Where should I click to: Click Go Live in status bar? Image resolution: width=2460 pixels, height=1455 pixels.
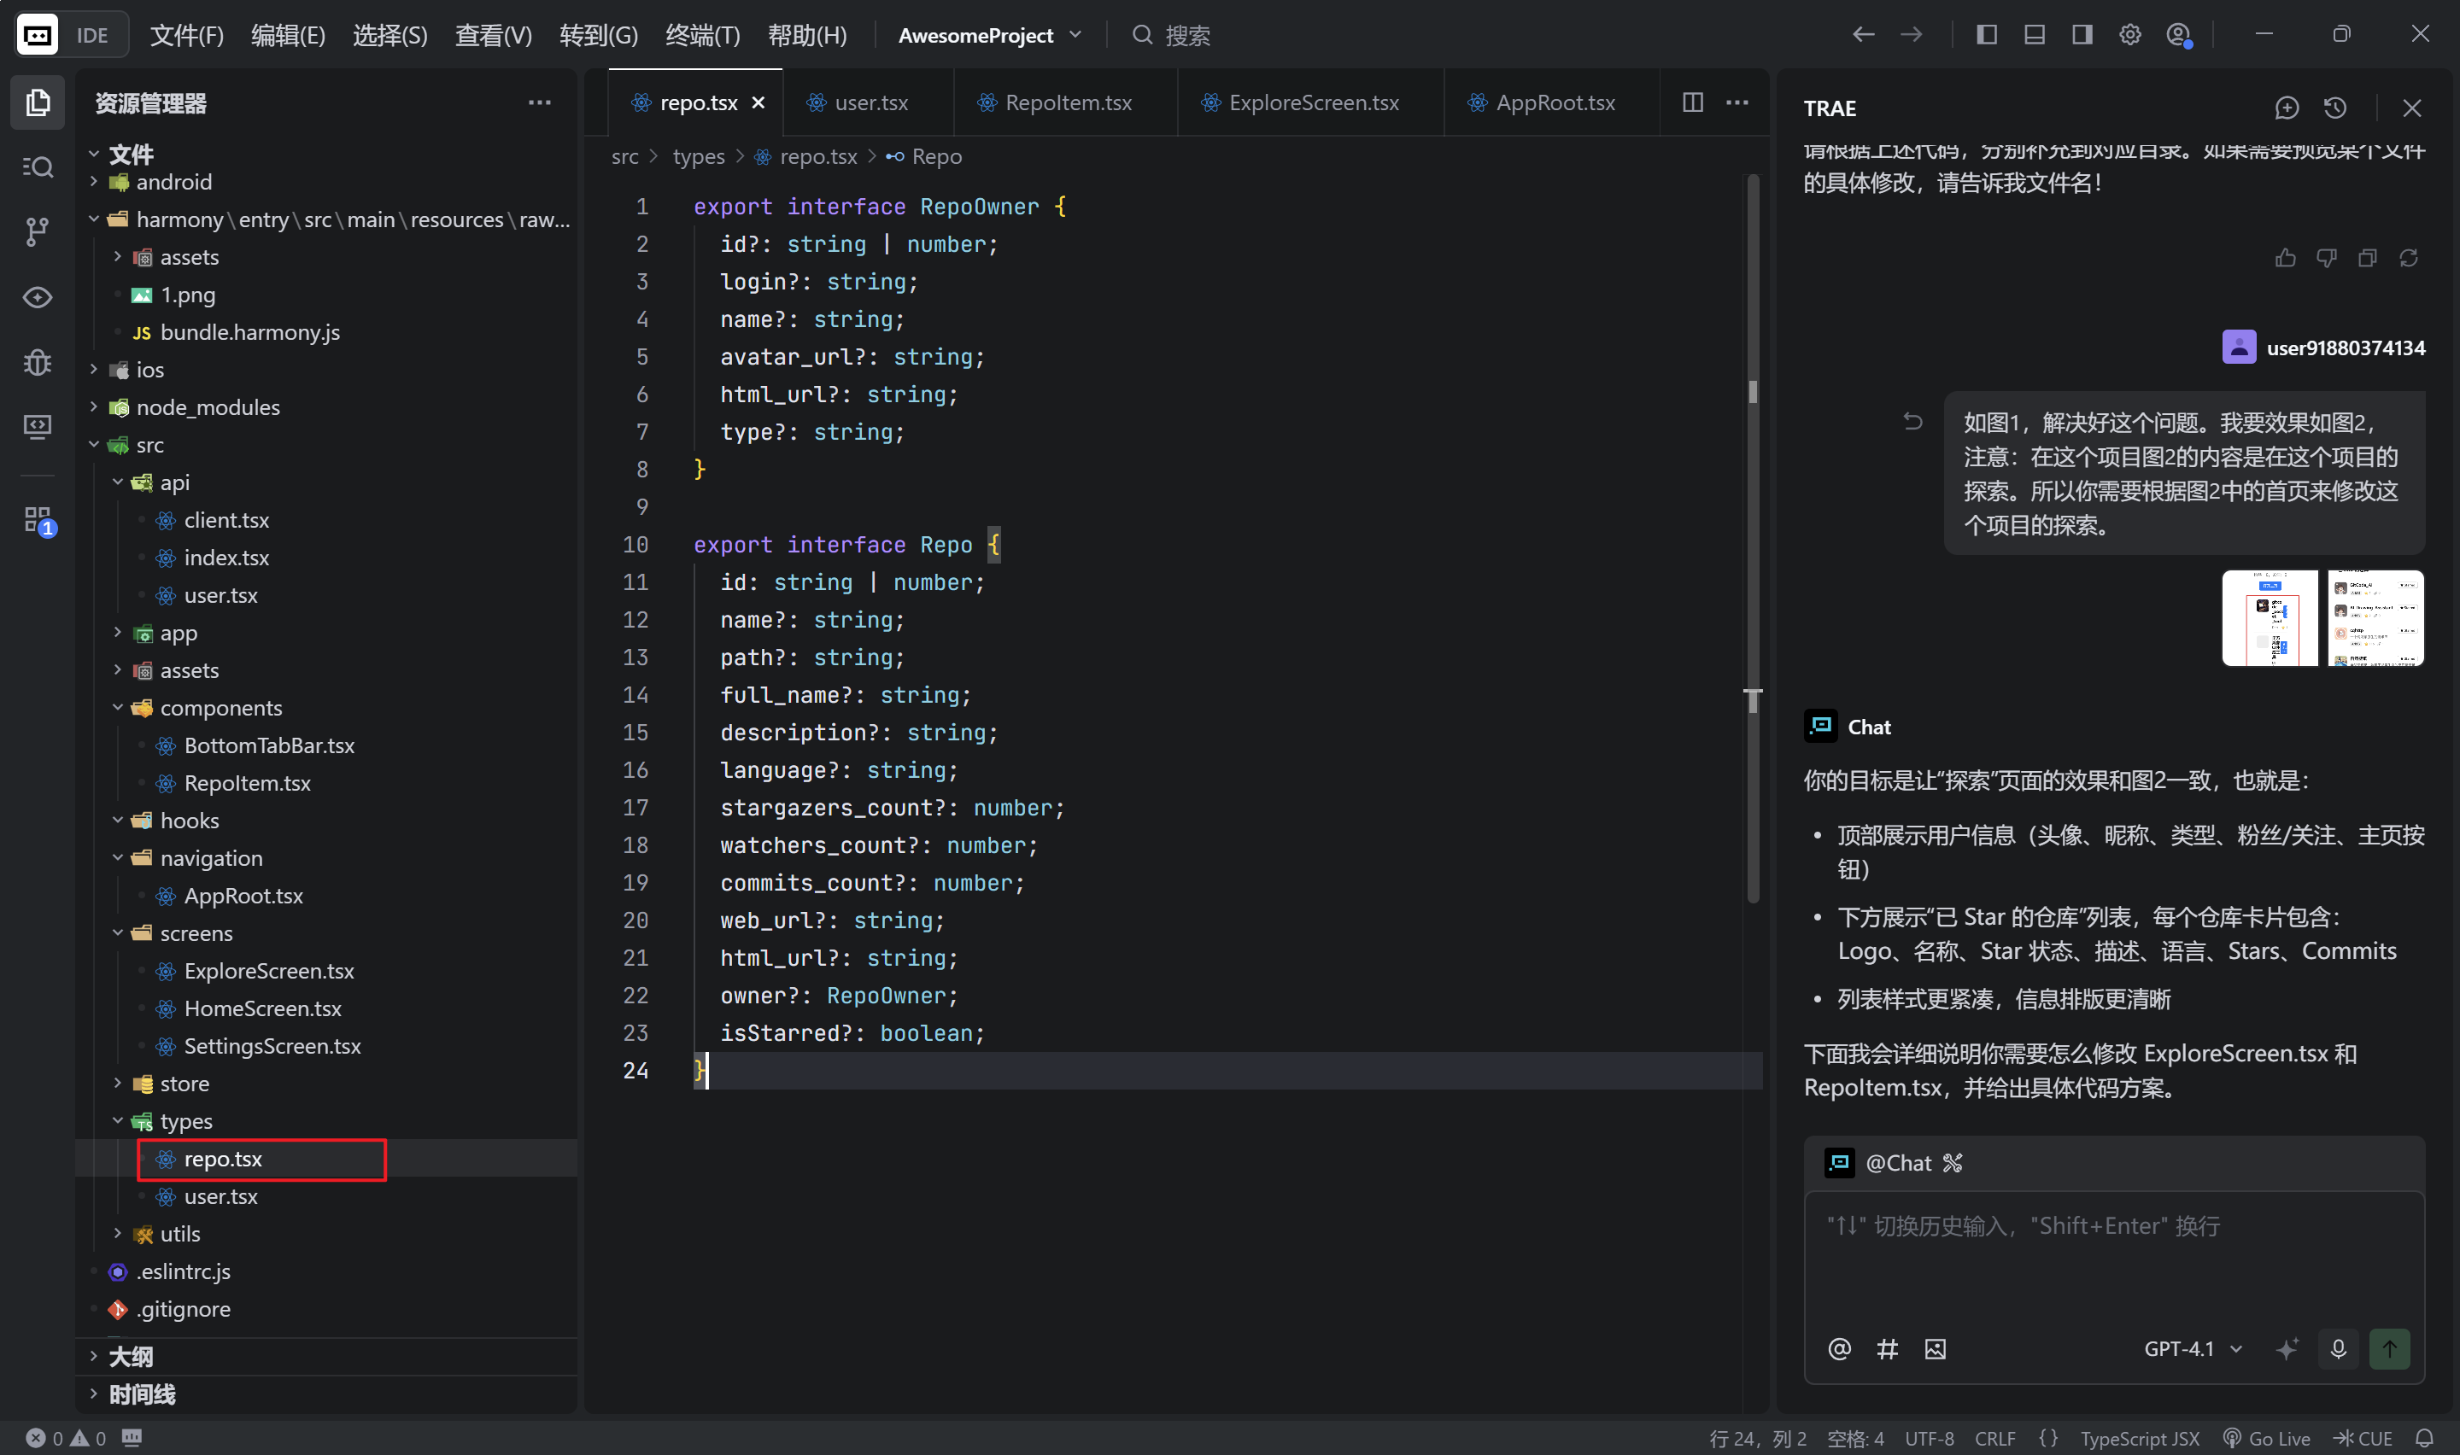[2267, 1437]
